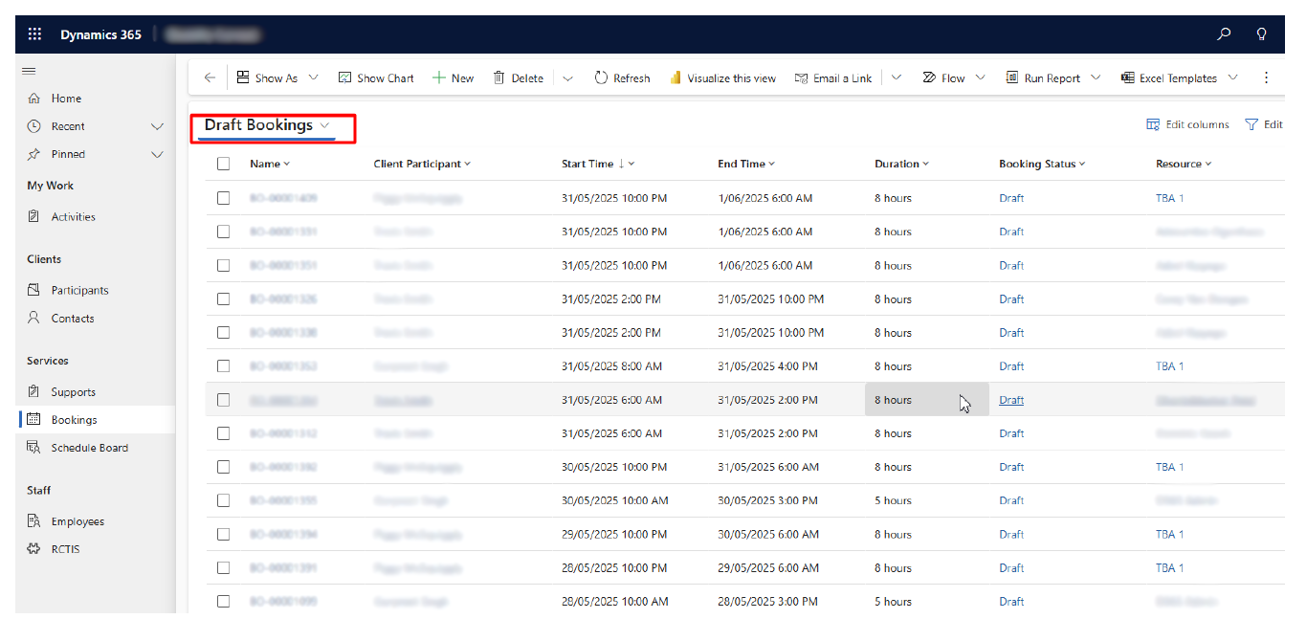Collapse the sidebar using hamburger icon
This screenshot has width=1307, height=641.
pos(30,71)
